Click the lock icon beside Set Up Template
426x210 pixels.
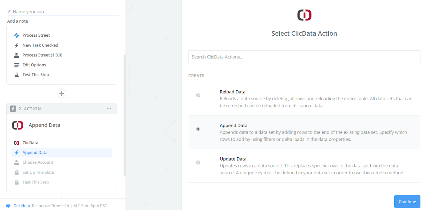(17, 173)
